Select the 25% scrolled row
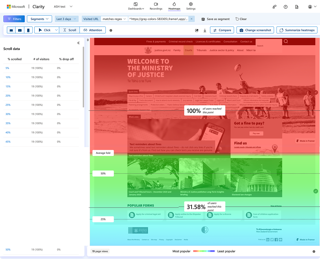Viewport: 320px width, 259px height. (x=41, y=105)
